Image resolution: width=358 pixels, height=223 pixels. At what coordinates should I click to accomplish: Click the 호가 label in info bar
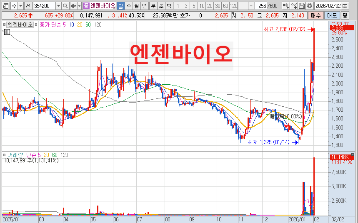(x=185, y=15)
